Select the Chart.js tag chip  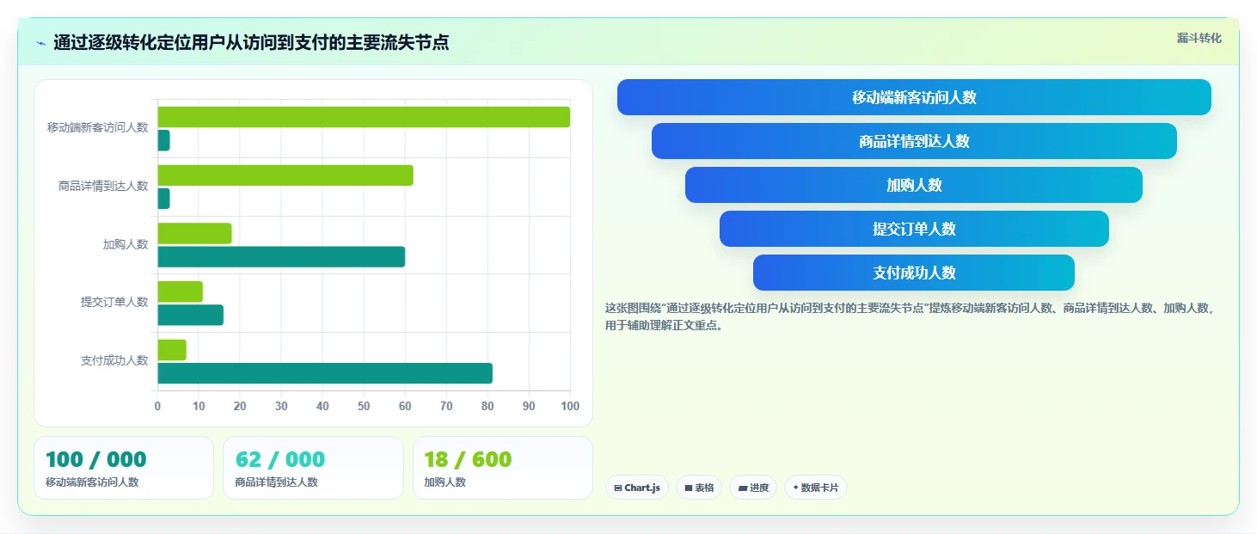coord(637,488)
